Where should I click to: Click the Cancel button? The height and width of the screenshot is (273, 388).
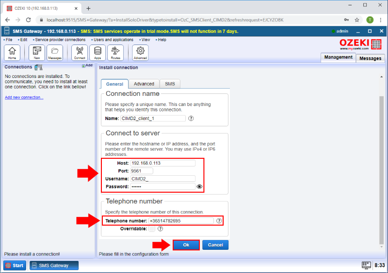(x=215, y=245)
